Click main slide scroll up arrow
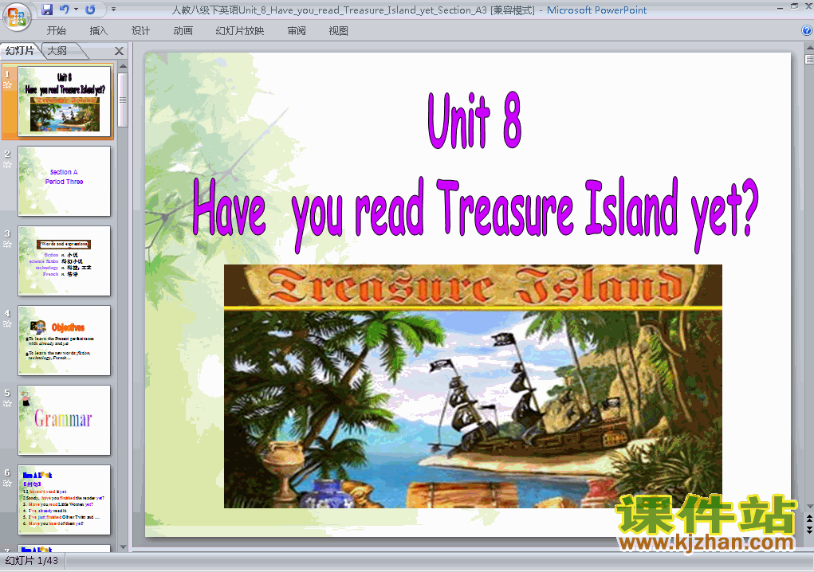This screenshot has width=814, height=572. (x=809, y=48)
